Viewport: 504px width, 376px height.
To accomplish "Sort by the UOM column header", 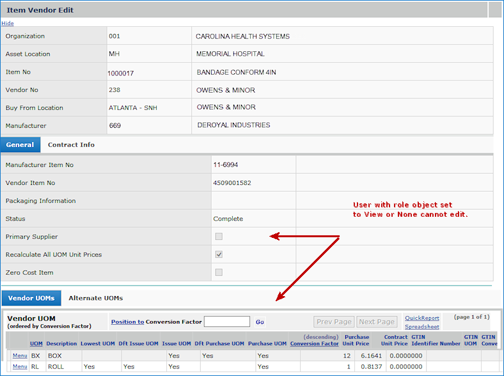I will [x=36, y=343].
